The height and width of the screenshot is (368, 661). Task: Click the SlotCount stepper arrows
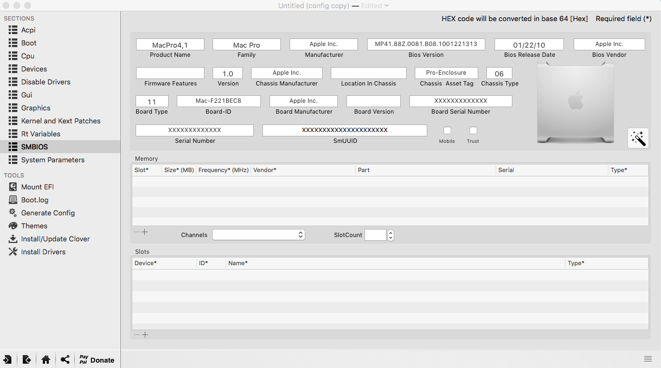point(390,235)
